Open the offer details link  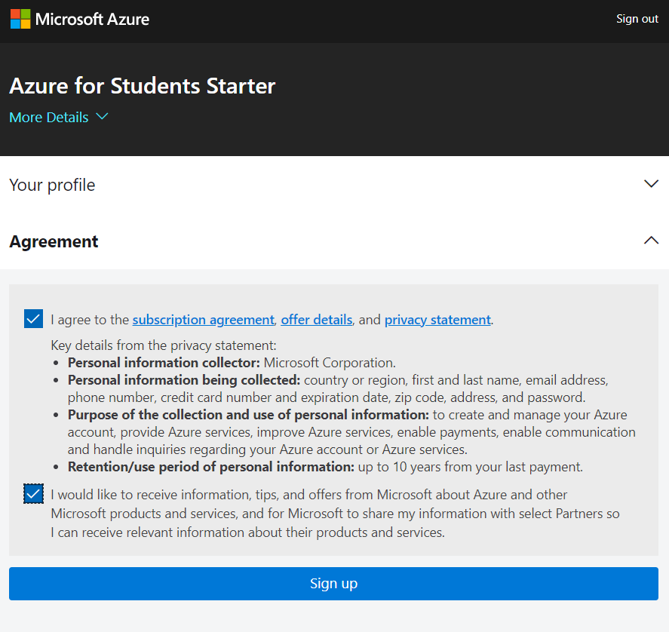pos(317,320)
